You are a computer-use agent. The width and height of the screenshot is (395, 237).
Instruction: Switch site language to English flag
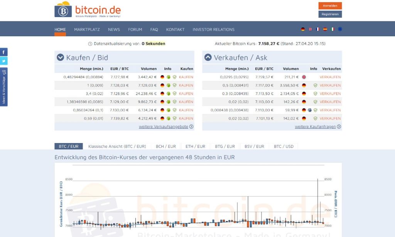[x=311, y=29]
